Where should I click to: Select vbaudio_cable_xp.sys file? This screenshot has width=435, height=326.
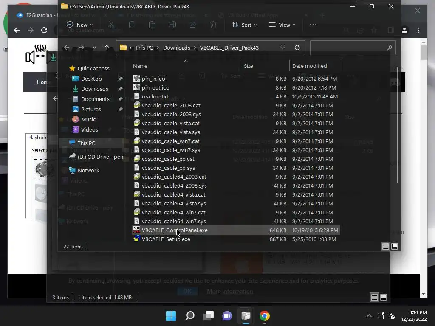coord(168,168)
